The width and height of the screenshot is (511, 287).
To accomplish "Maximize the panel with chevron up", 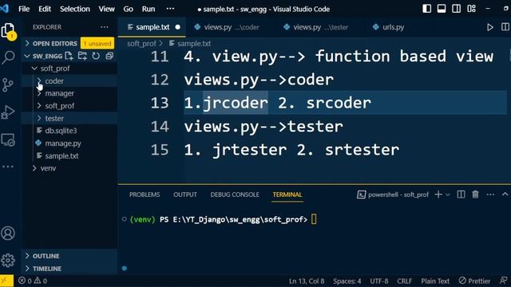I will point(505,195).
